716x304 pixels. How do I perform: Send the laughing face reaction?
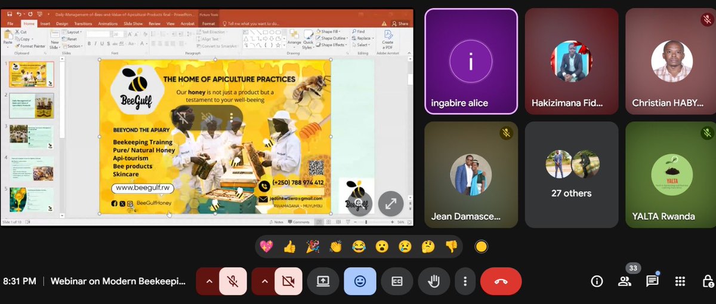359,246
